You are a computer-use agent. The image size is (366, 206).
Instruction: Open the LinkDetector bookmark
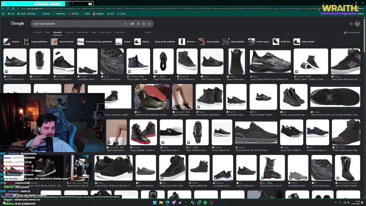tap(59, 14)
